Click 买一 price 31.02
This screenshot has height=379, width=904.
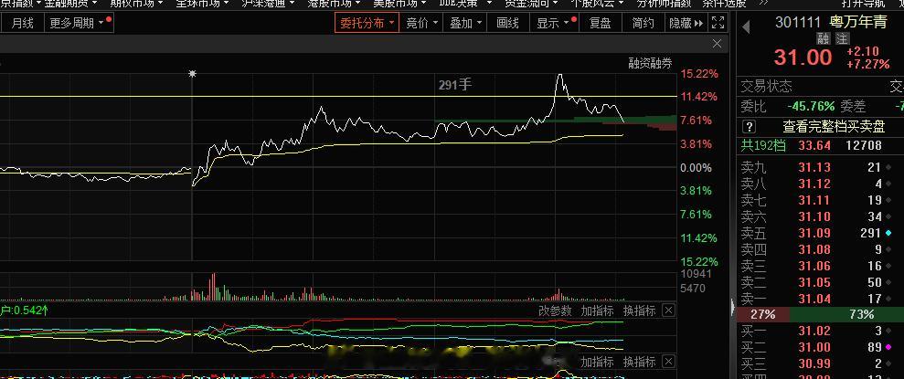(814, 332)
